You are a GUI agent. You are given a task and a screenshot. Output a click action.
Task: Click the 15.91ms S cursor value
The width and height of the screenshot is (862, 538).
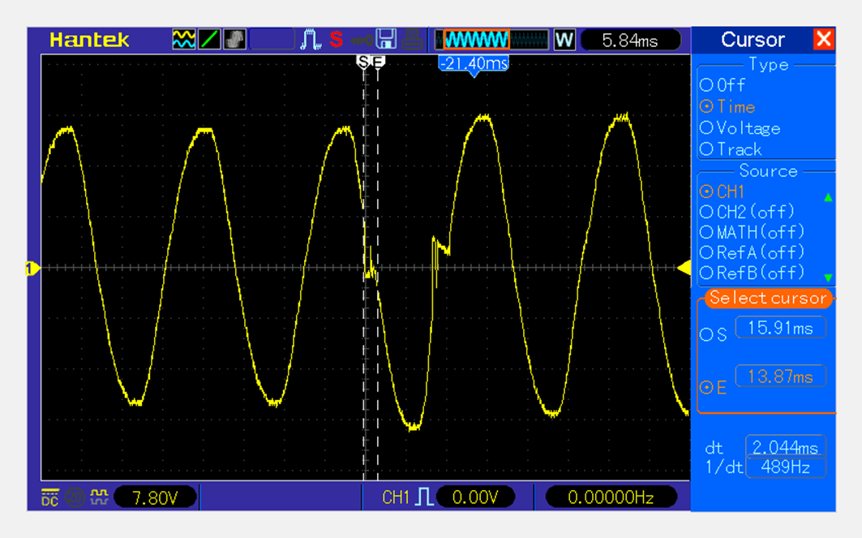[781, 329]
